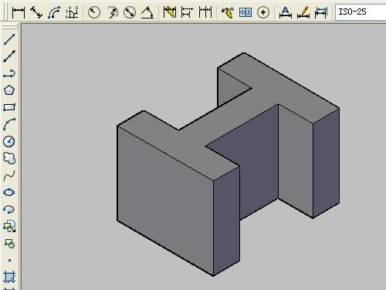This screenshot has width=386, height=290.
Task: Pick the Revision Cloud tool
Action: pyautogui.click(x=9, y=158)
